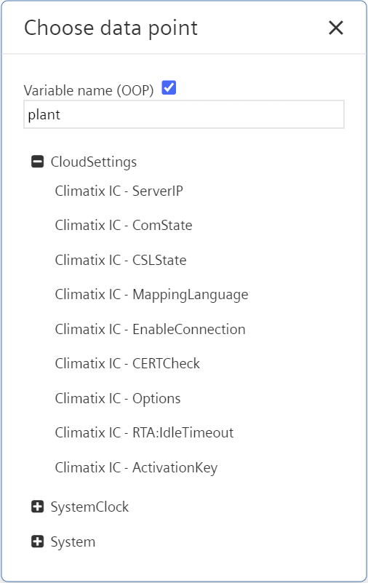368x583 pixels.
Task: Collapse the CloudSettings node via its minus icon
Action: [38, 162]
